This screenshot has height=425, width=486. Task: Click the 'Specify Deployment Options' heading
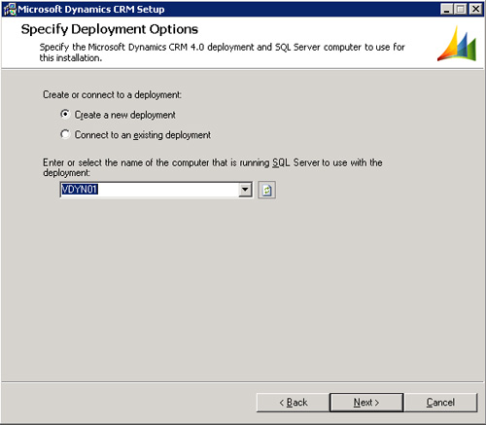(110, 29)
